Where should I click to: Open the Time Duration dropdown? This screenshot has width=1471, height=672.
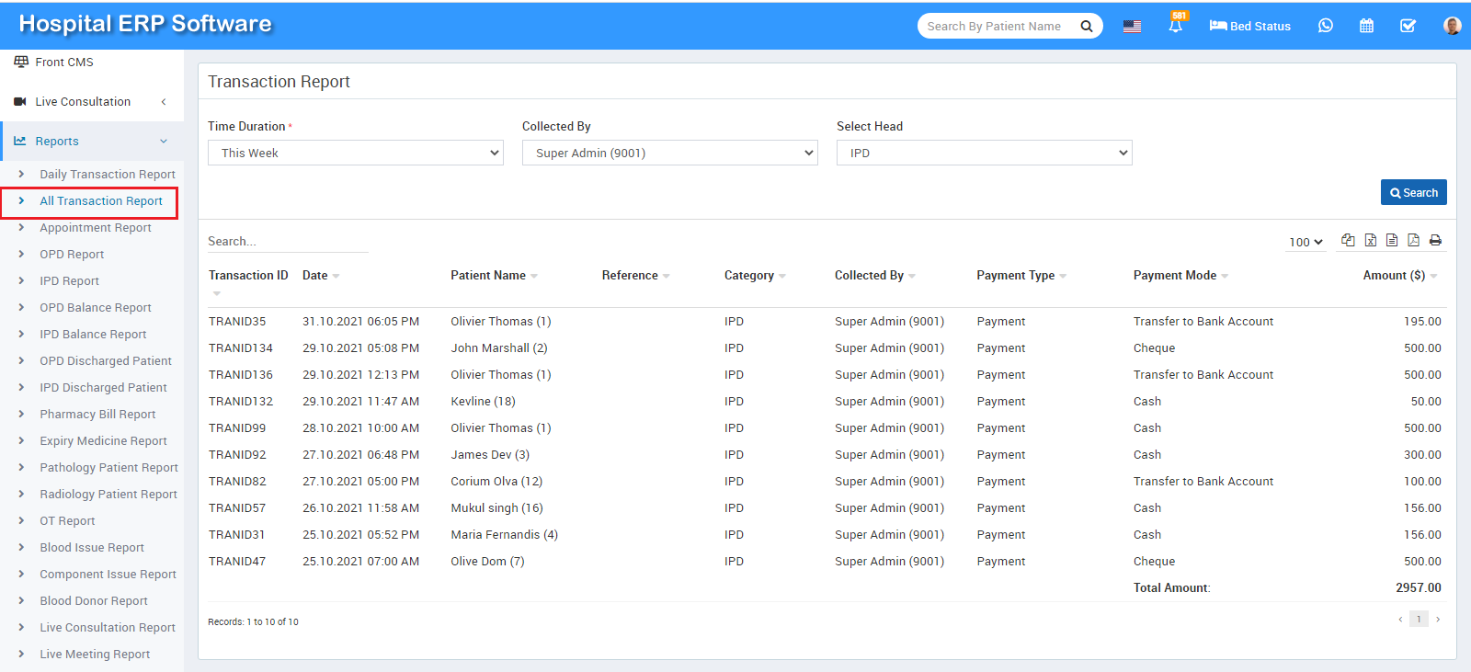[x=356, y=153]
